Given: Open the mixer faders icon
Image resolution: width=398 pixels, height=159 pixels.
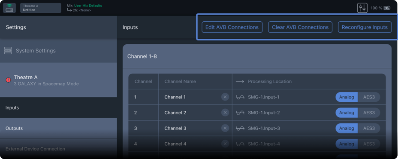Looking at the screenshot, I should click(x=362, y=8).
